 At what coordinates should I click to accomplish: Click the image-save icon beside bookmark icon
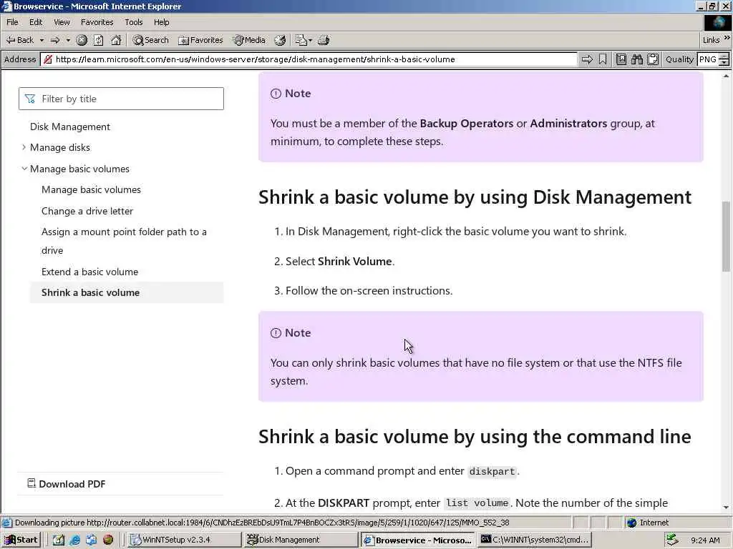621,59
